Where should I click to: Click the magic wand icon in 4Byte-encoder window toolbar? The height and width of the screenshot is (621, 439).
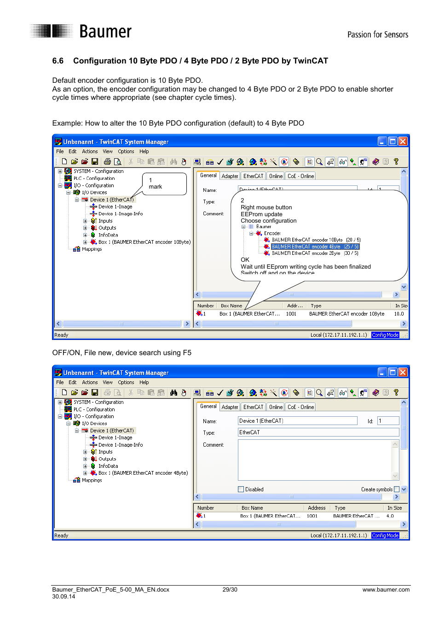(274, 392)
